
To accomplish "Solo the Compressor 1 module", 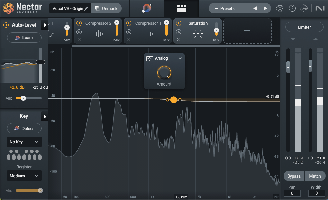I will click(x=129, y=32).
